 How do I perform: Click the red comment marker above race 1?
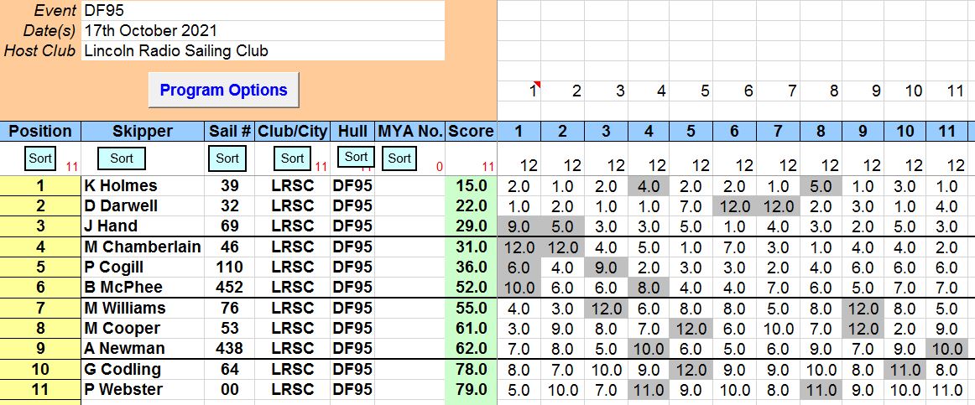click(x=536, y=84)
